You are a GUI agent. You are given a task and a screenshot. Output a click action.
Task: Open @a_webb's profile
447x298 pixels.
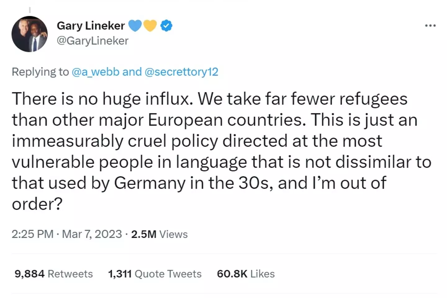[95, 72]
